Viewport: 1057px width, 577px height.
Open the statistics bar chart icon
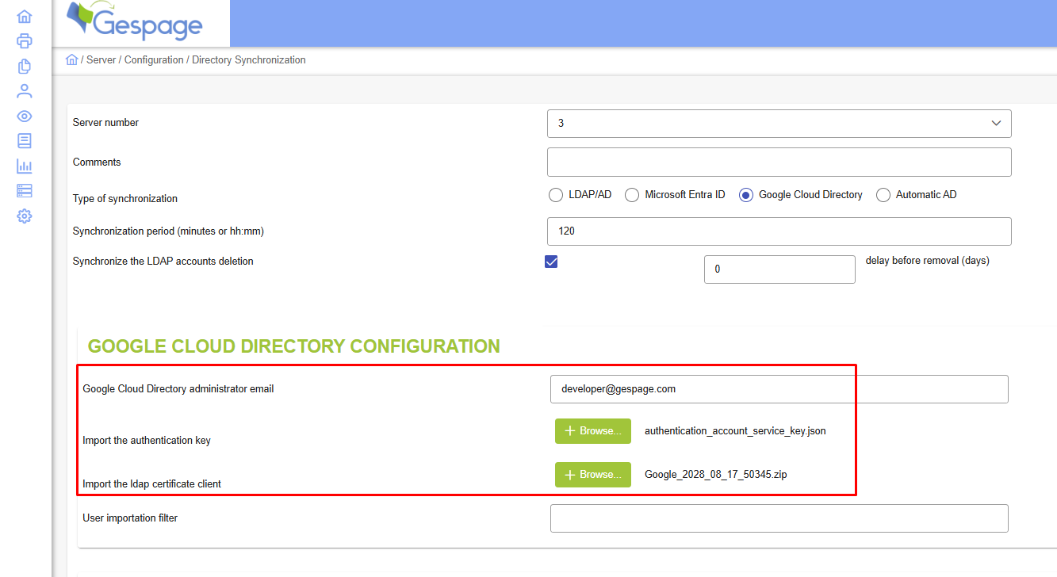[x=25, y=166]
